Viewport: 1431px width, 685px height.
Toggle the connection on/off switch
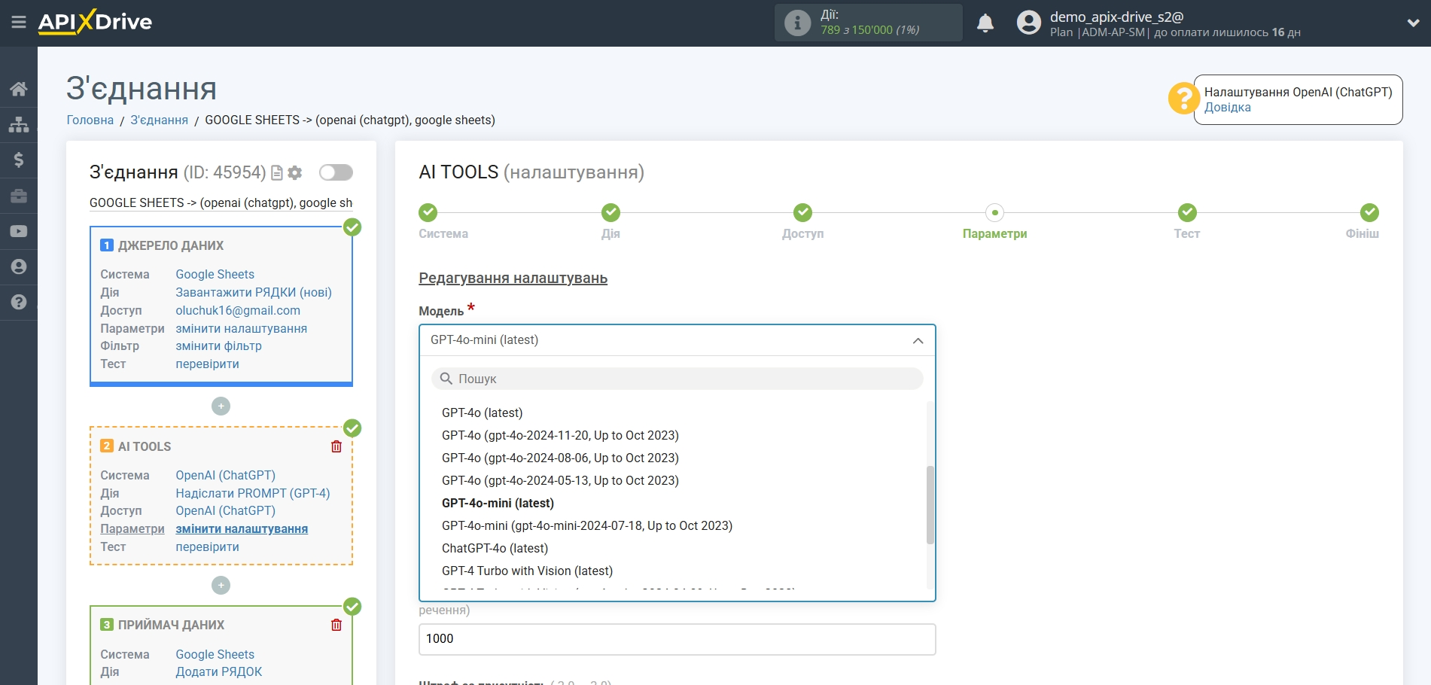pos(336,172)
